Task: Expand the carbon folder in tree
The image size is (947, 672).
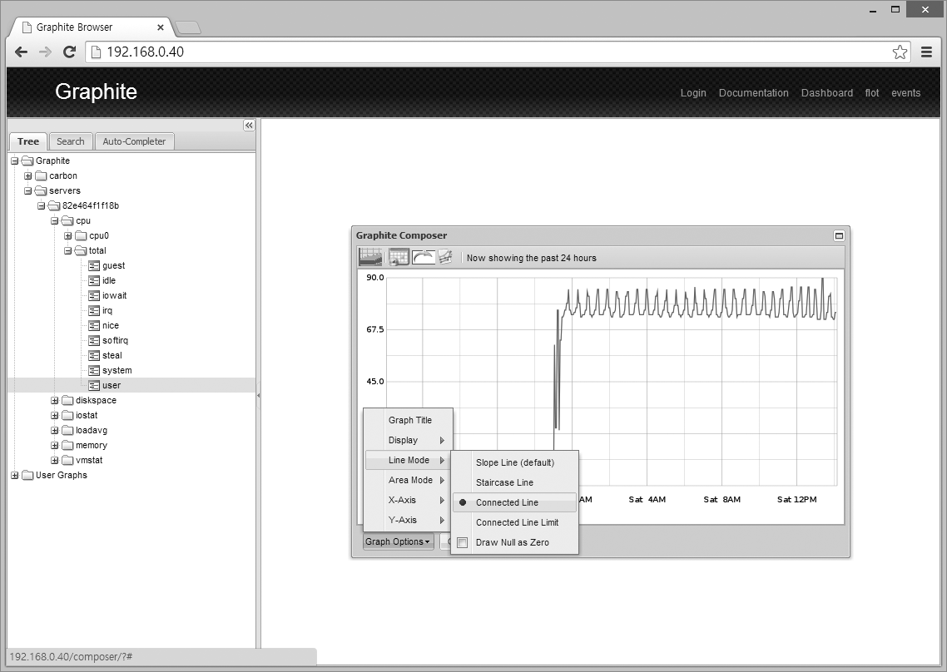Action: point(28,176)
